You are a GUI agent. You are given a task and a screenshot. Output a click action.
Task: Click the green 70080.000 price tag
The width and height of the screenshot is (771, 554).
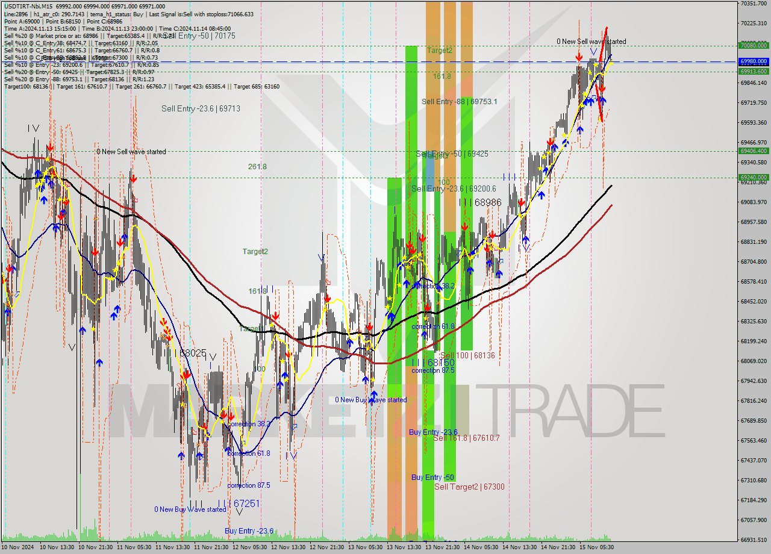(x=754, y=45)
